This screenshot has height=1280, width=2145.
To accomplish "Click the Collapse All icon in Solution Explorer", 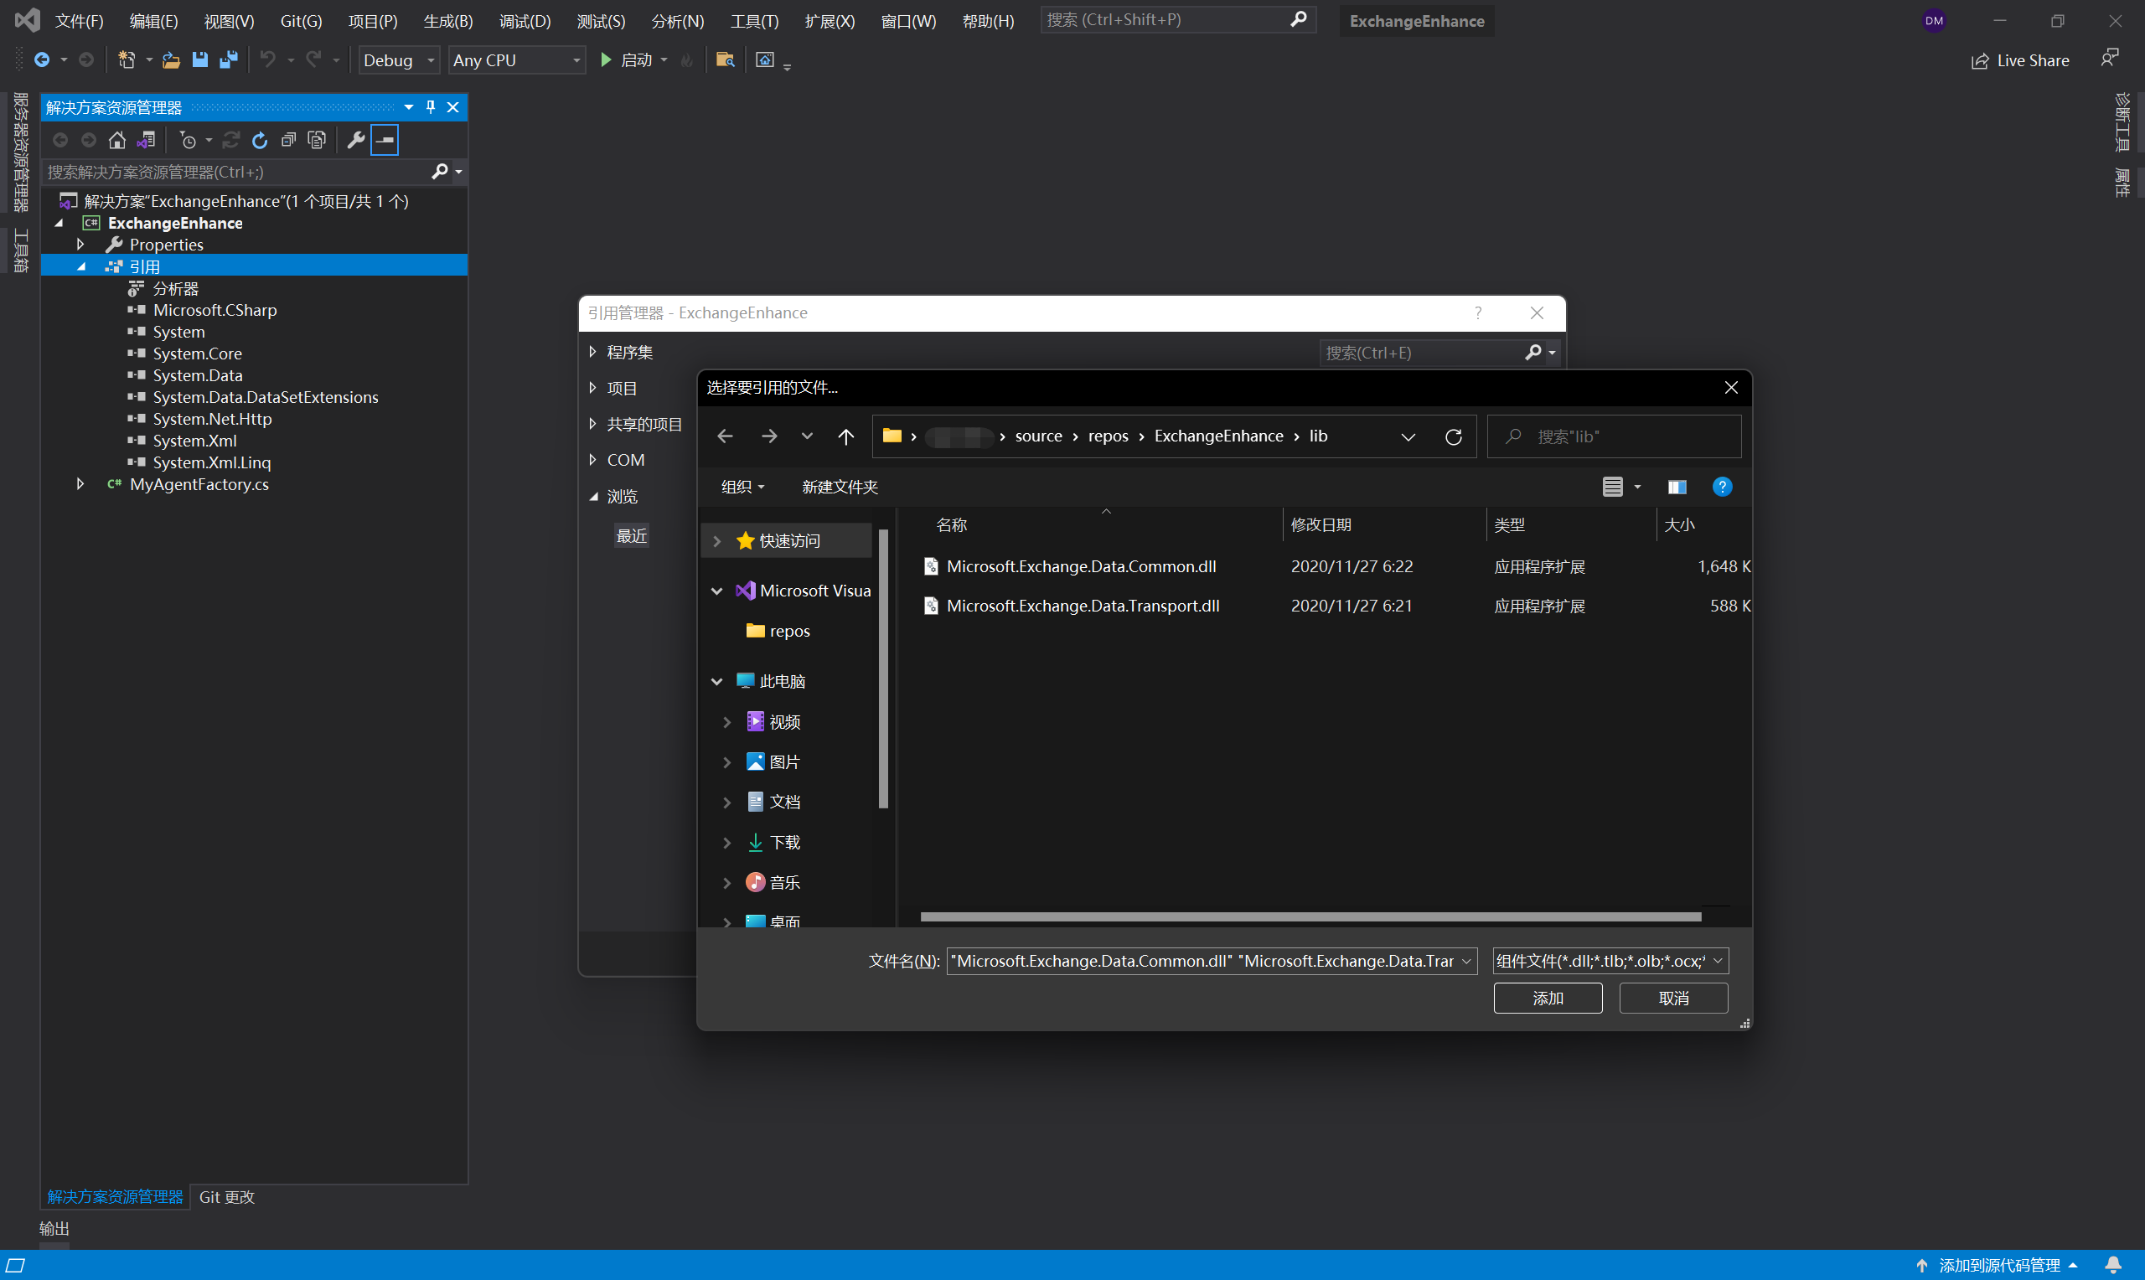I will (288, 140).
